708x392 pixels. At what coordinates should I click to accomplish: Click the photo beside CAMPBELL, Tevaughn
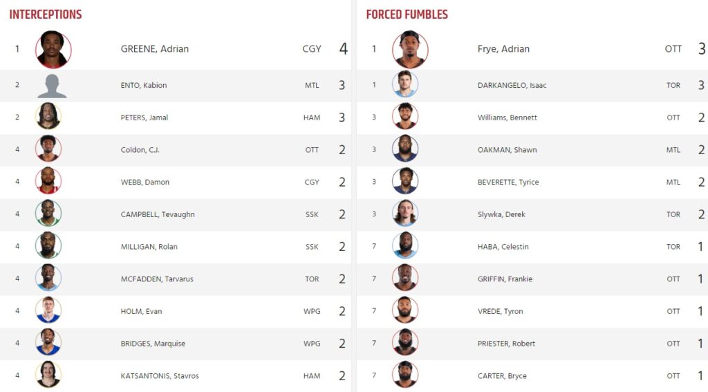point(48,214)
